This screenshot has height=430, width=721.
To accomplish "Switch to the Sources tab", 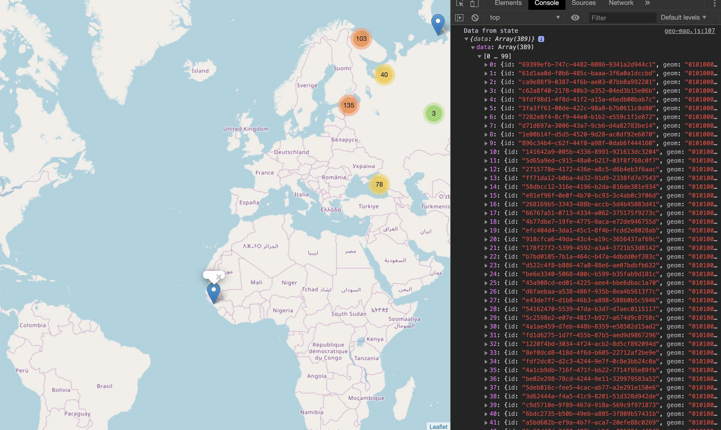I will [583, 3].
